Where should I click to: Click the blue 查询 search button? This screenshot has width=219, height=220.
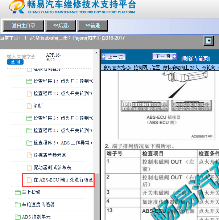tap(15, 62)
